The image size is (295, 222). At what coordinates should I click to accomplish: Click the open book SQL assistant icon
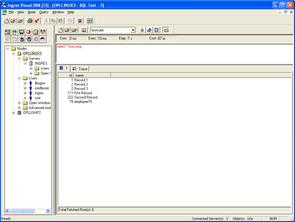point(84,30)
